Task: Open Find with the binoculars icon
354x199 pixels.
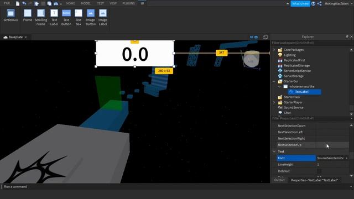Action: (56, 3)
